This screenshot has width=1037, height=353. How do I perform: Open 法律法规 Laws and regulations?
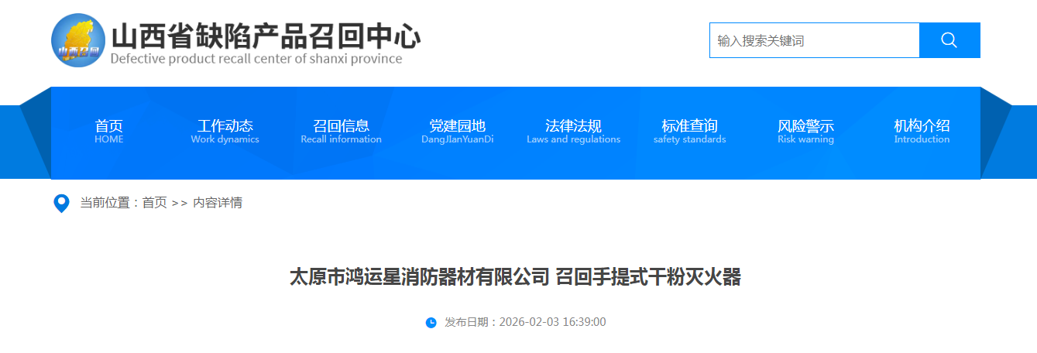(573, 132)
